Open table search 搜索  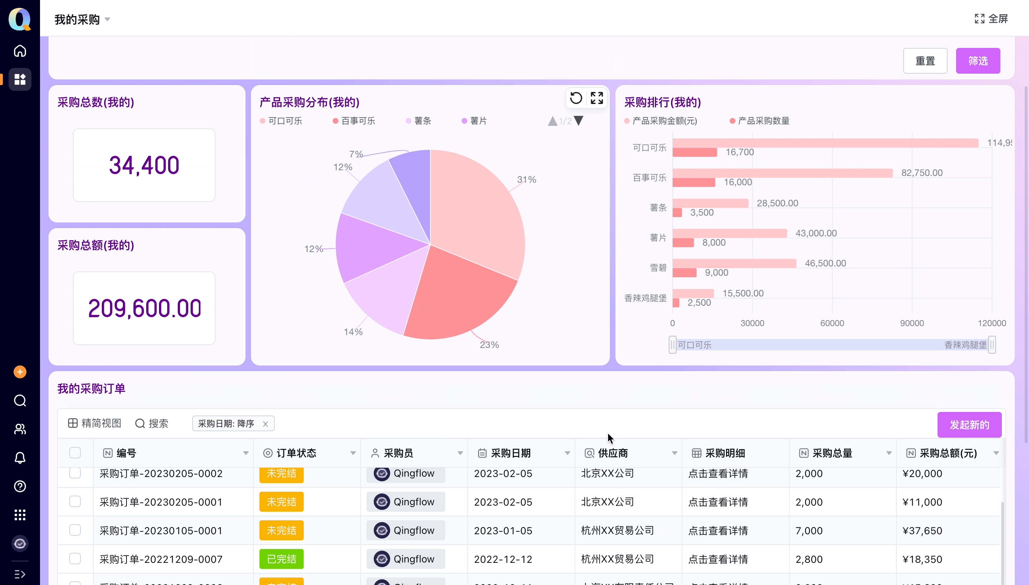click(152, 423)
